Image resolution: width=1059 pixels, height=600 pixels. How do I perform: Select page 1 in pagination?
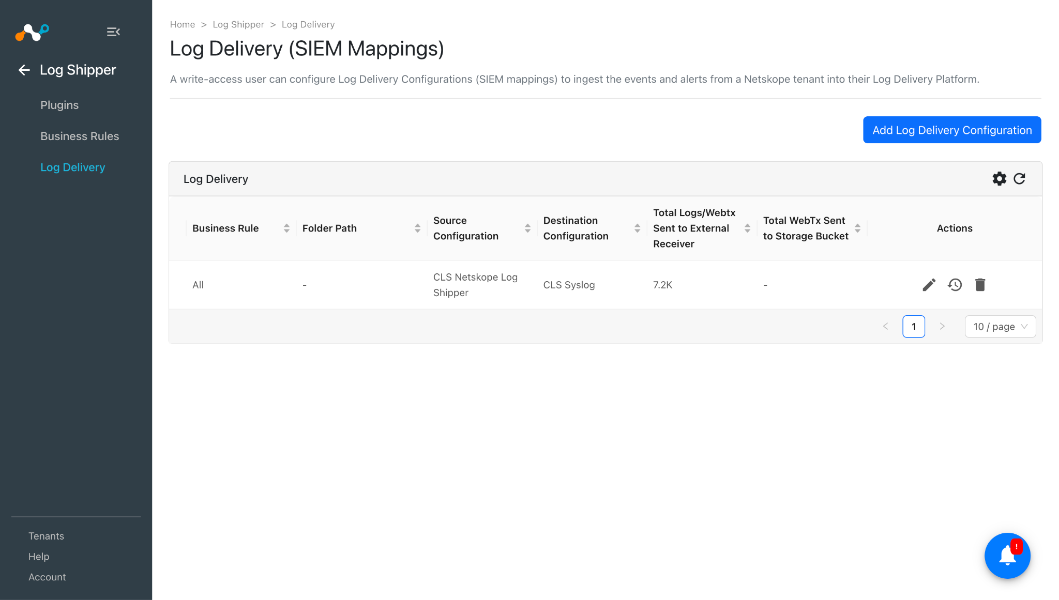tap(914, 327)
